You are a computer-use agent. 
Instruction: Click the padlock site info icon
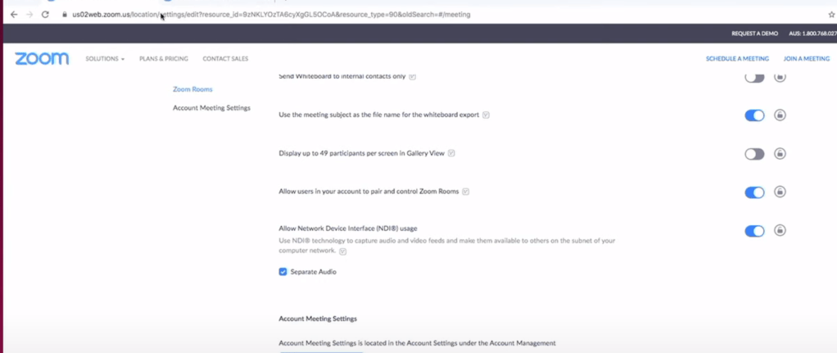point(65,15)
